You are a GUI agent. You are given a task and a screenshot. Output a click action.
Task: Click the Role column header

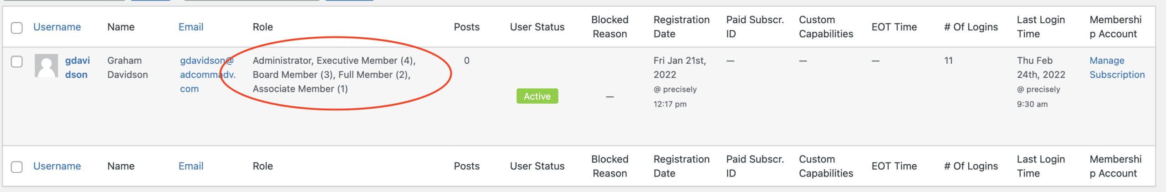263,27
